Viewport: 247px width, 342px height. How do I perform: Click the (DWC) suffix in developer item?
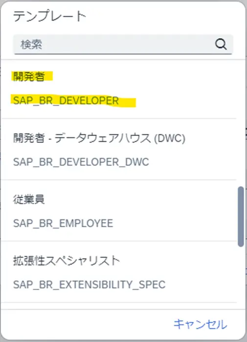point(170,138)
